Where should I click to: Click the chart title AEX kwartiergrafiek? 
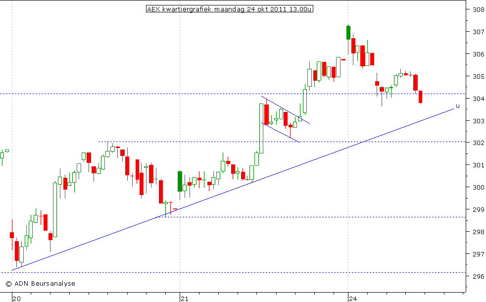click(x=229, y=9)
